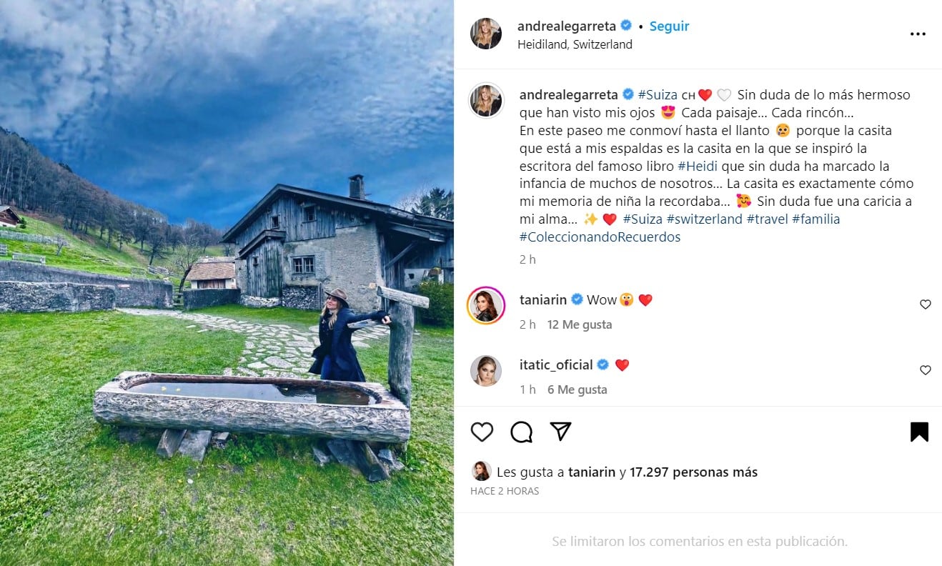942x566 pixels.
Task: Open the #ColeccionandoRecuerdos hashtag
Action: tap(600, 237)
